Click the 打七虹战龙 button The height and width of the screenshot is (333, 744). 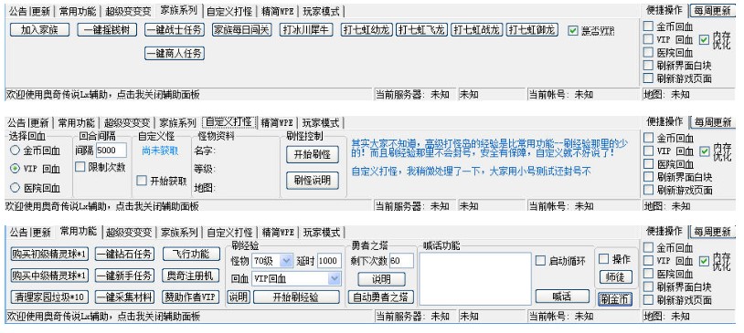tap(477, 30)
